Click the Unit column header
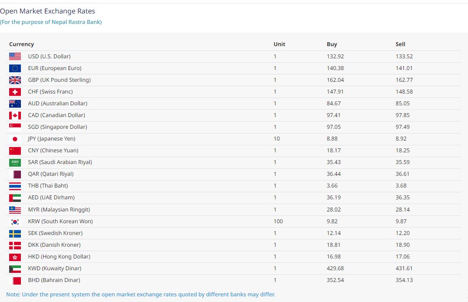The width and height of the screenshot is (468, 302). point(279,44)
